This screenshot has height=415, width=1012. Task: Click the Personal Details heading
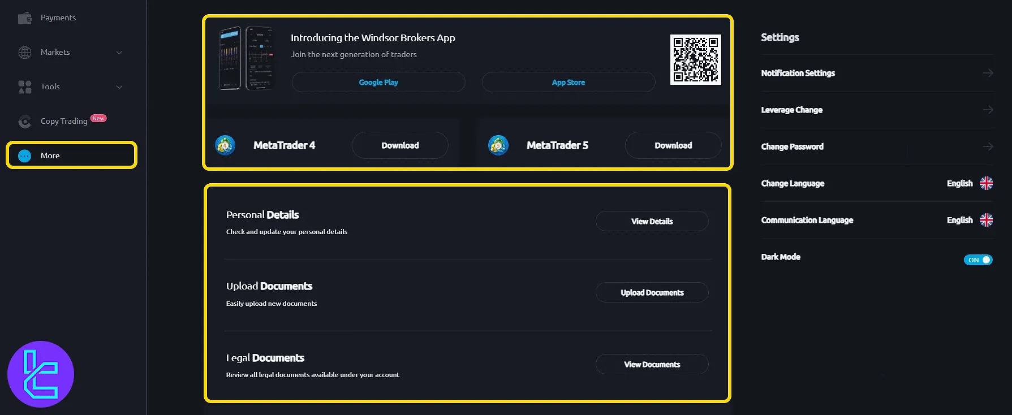point(262,215)
